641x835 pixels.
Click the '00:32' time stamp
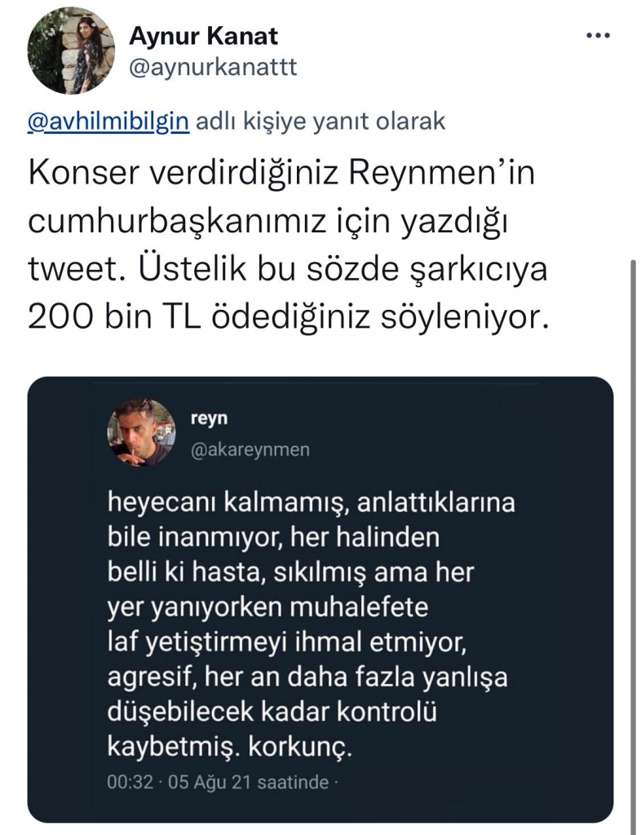130,782
